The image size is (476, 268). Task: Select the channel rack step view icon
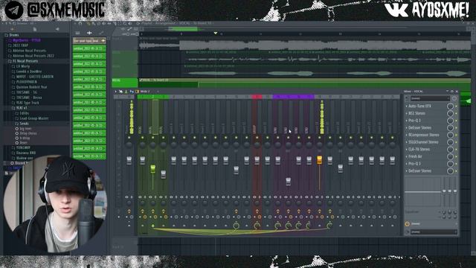tap(77, 33)
